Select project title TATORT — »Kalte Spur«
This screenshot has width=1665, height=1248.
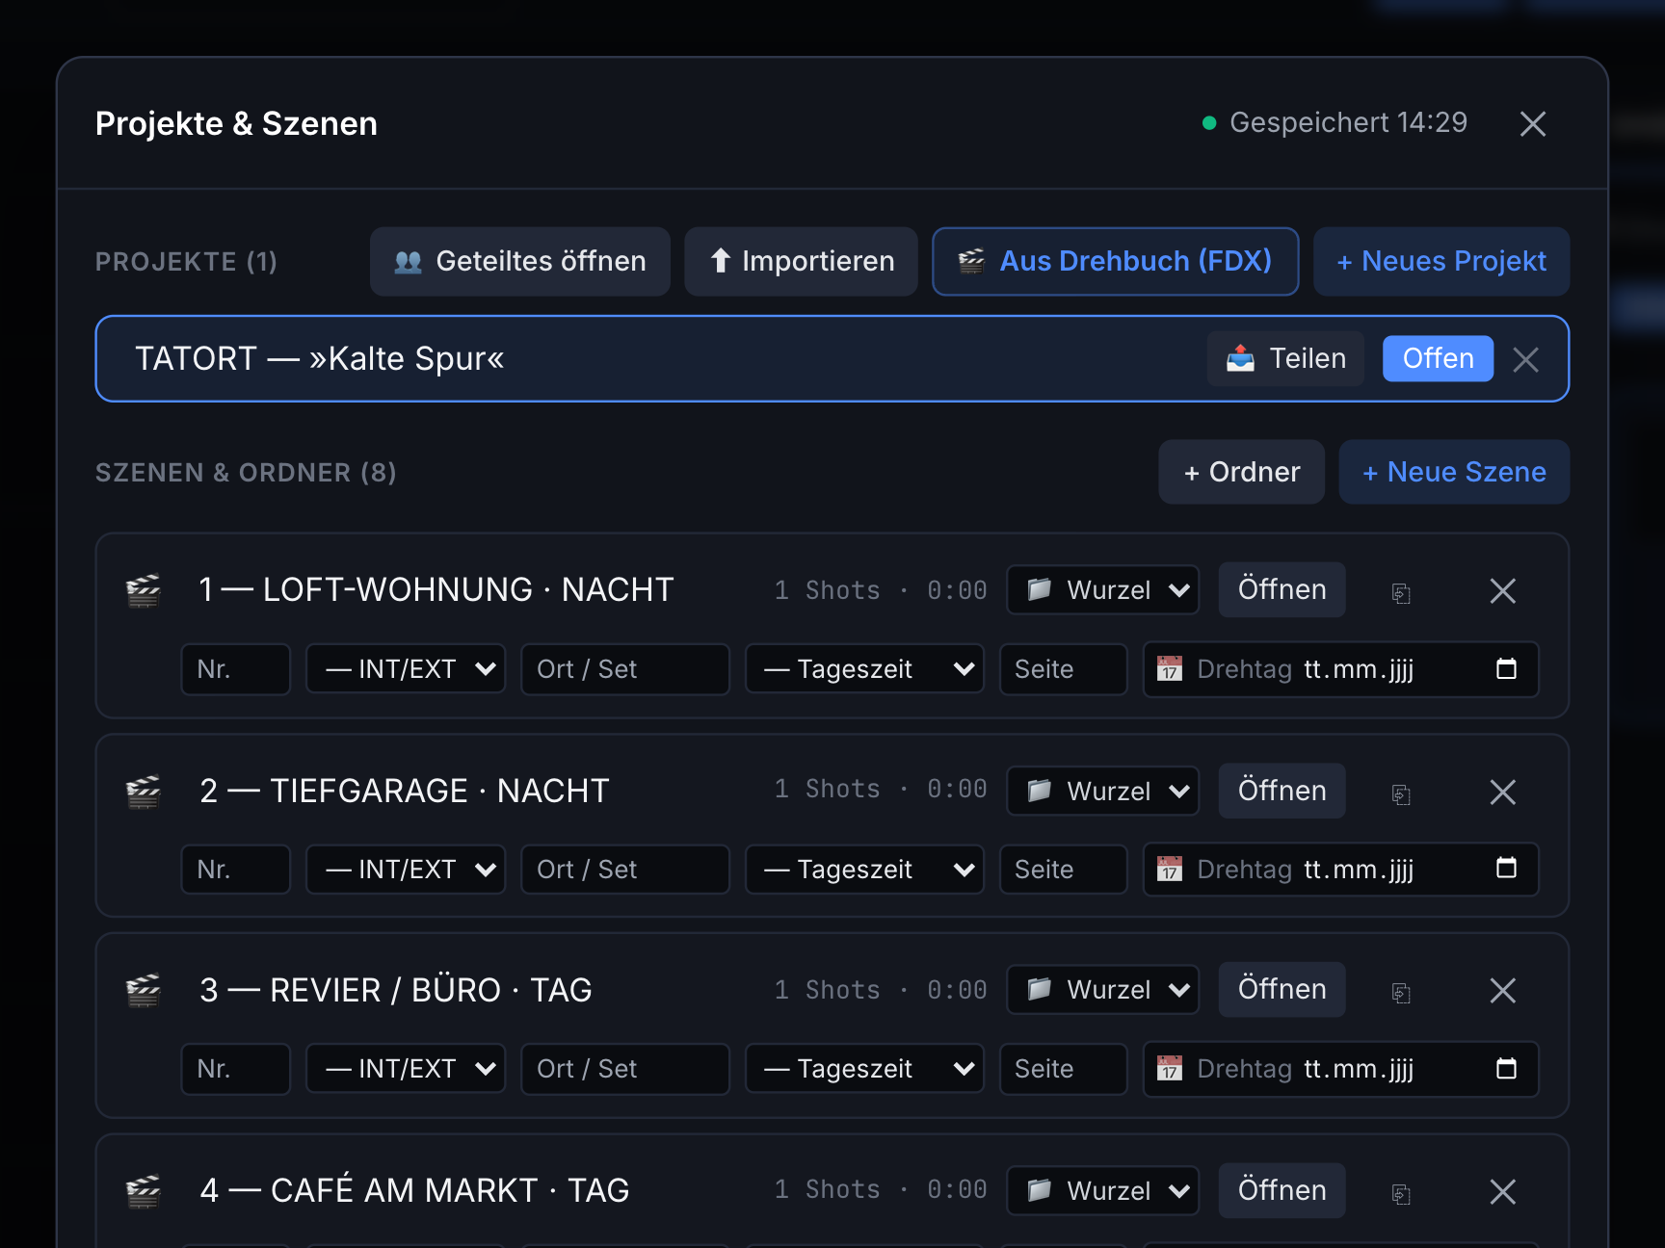pyautogui.click(x=320, y=358)
